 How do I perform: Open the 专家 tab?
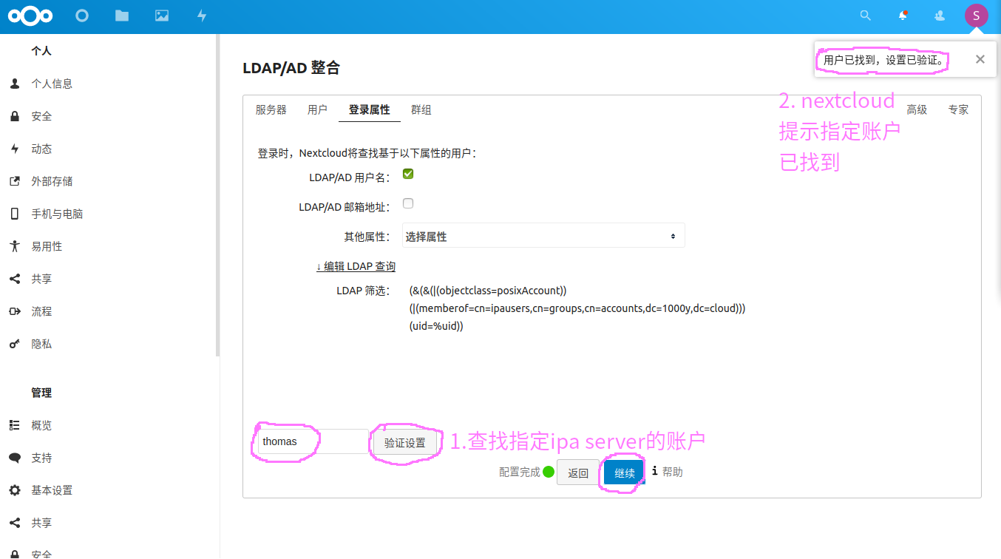click(x=958, y=109)
